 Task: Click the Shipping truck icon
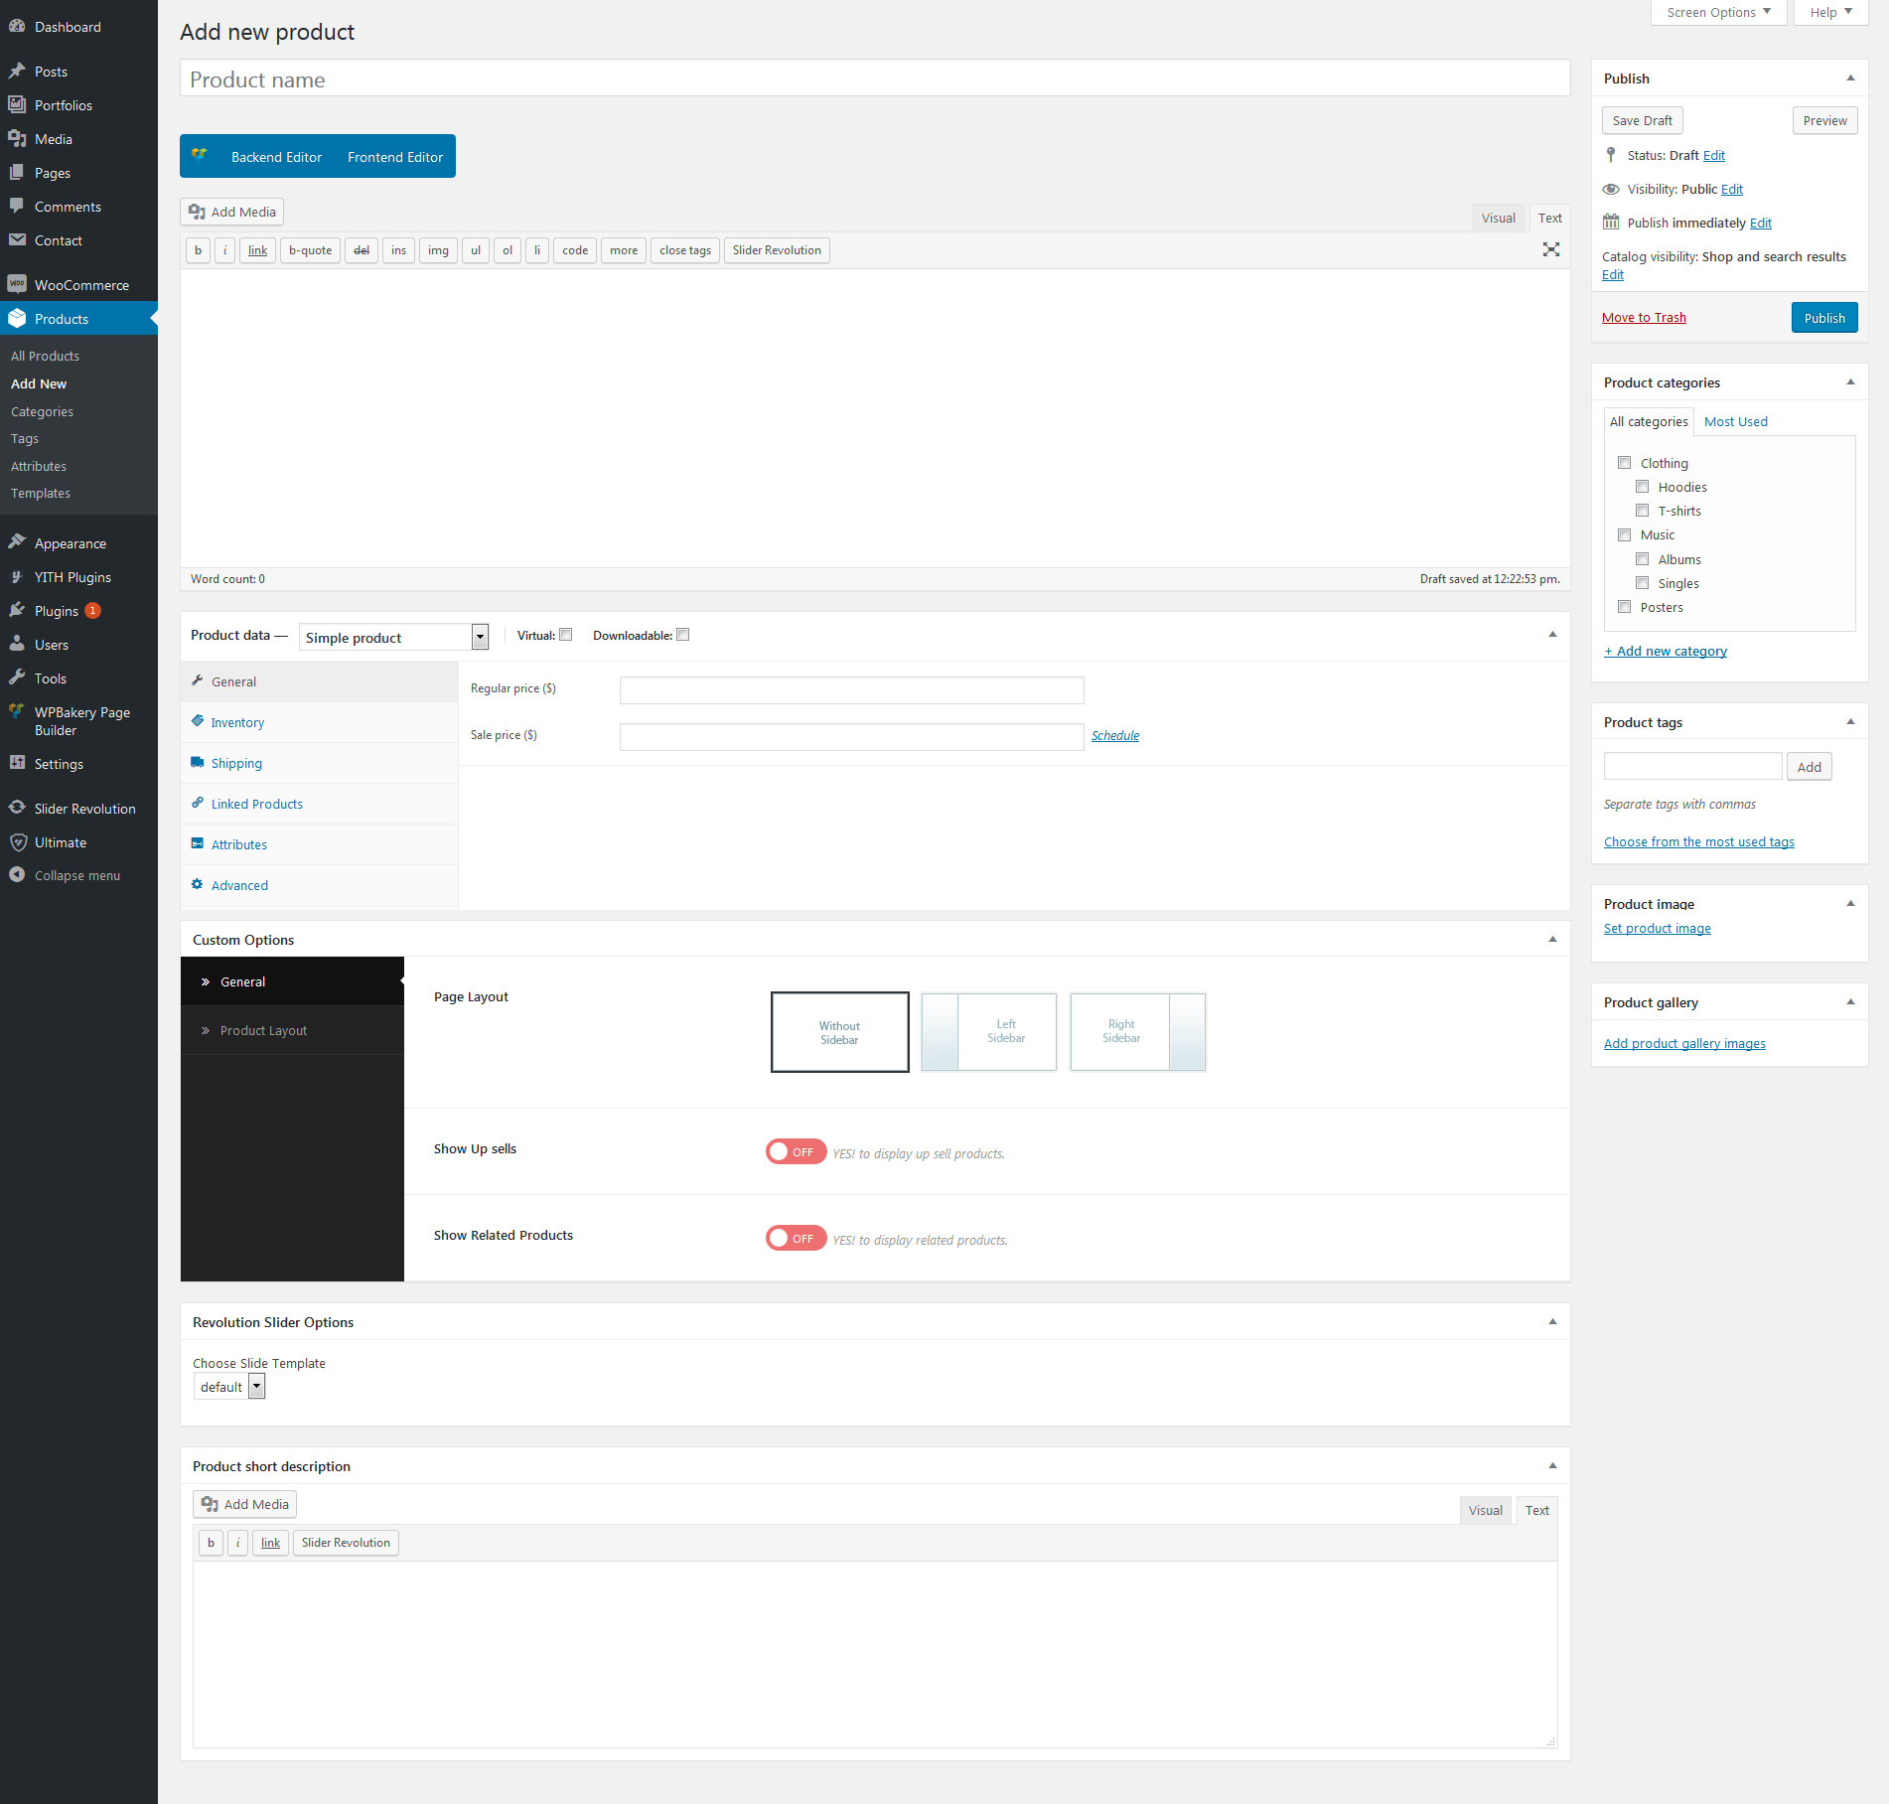tap(198, 762)
